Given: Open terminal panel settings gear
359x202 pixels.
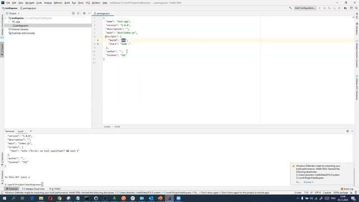Looking at the screenshot, I should pos(348,131).
